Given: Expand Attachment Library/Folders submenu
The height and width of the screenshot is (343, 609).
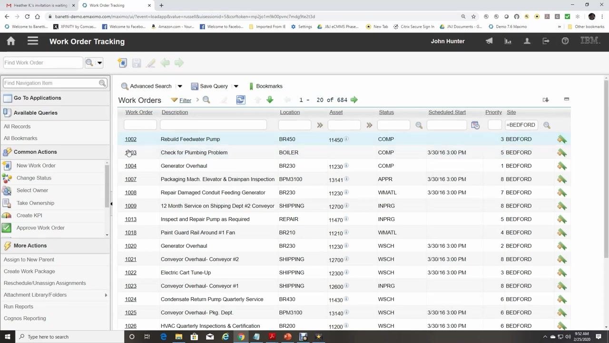Looking at the screenshot, I should pos(106,295).
